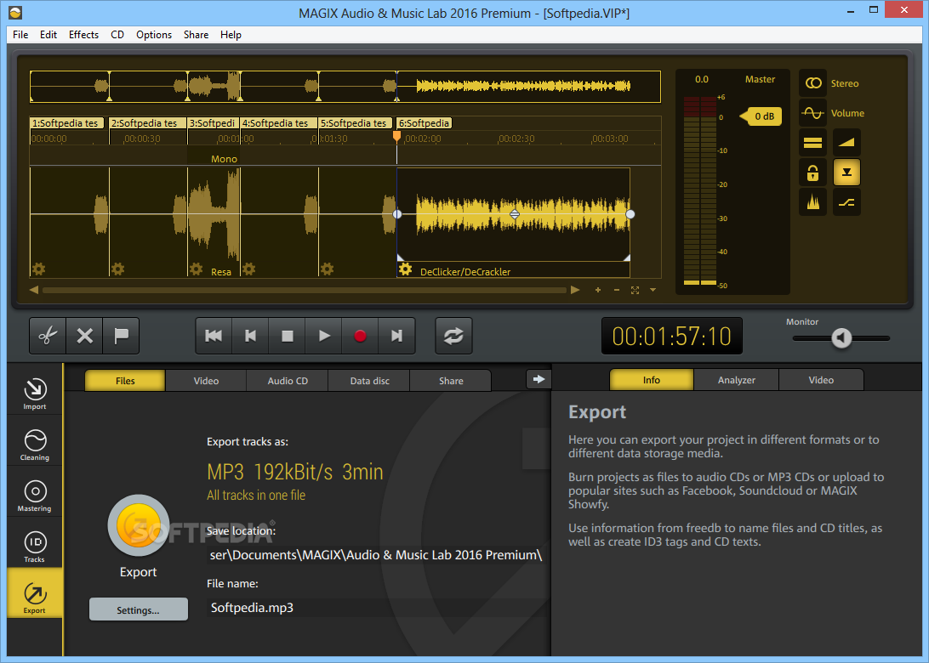Viewport: 929px width, 663px height.
Task: Select track marker 2:Softpedia tes
Action: pyautogui.click(x=146, y=123)
